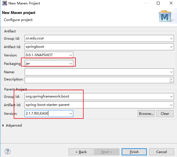
Task: Open the Artifact Group Id dropdown arrow
Action: (x=171, y=39)
